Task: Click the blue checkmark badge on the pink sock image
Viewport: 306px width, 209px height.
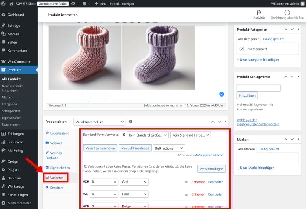Action: pyautogui.click(x=221, y=94)
